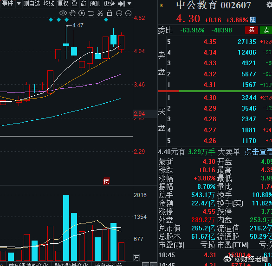Screen dimensions: 272x266
Task: Click the undo arrow icon
Action: [91, 13]
